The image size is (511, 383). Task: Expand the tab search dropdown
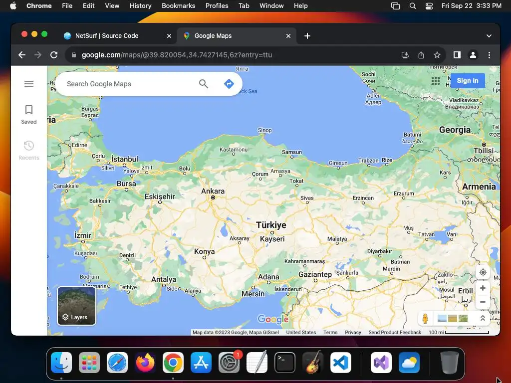489,36
